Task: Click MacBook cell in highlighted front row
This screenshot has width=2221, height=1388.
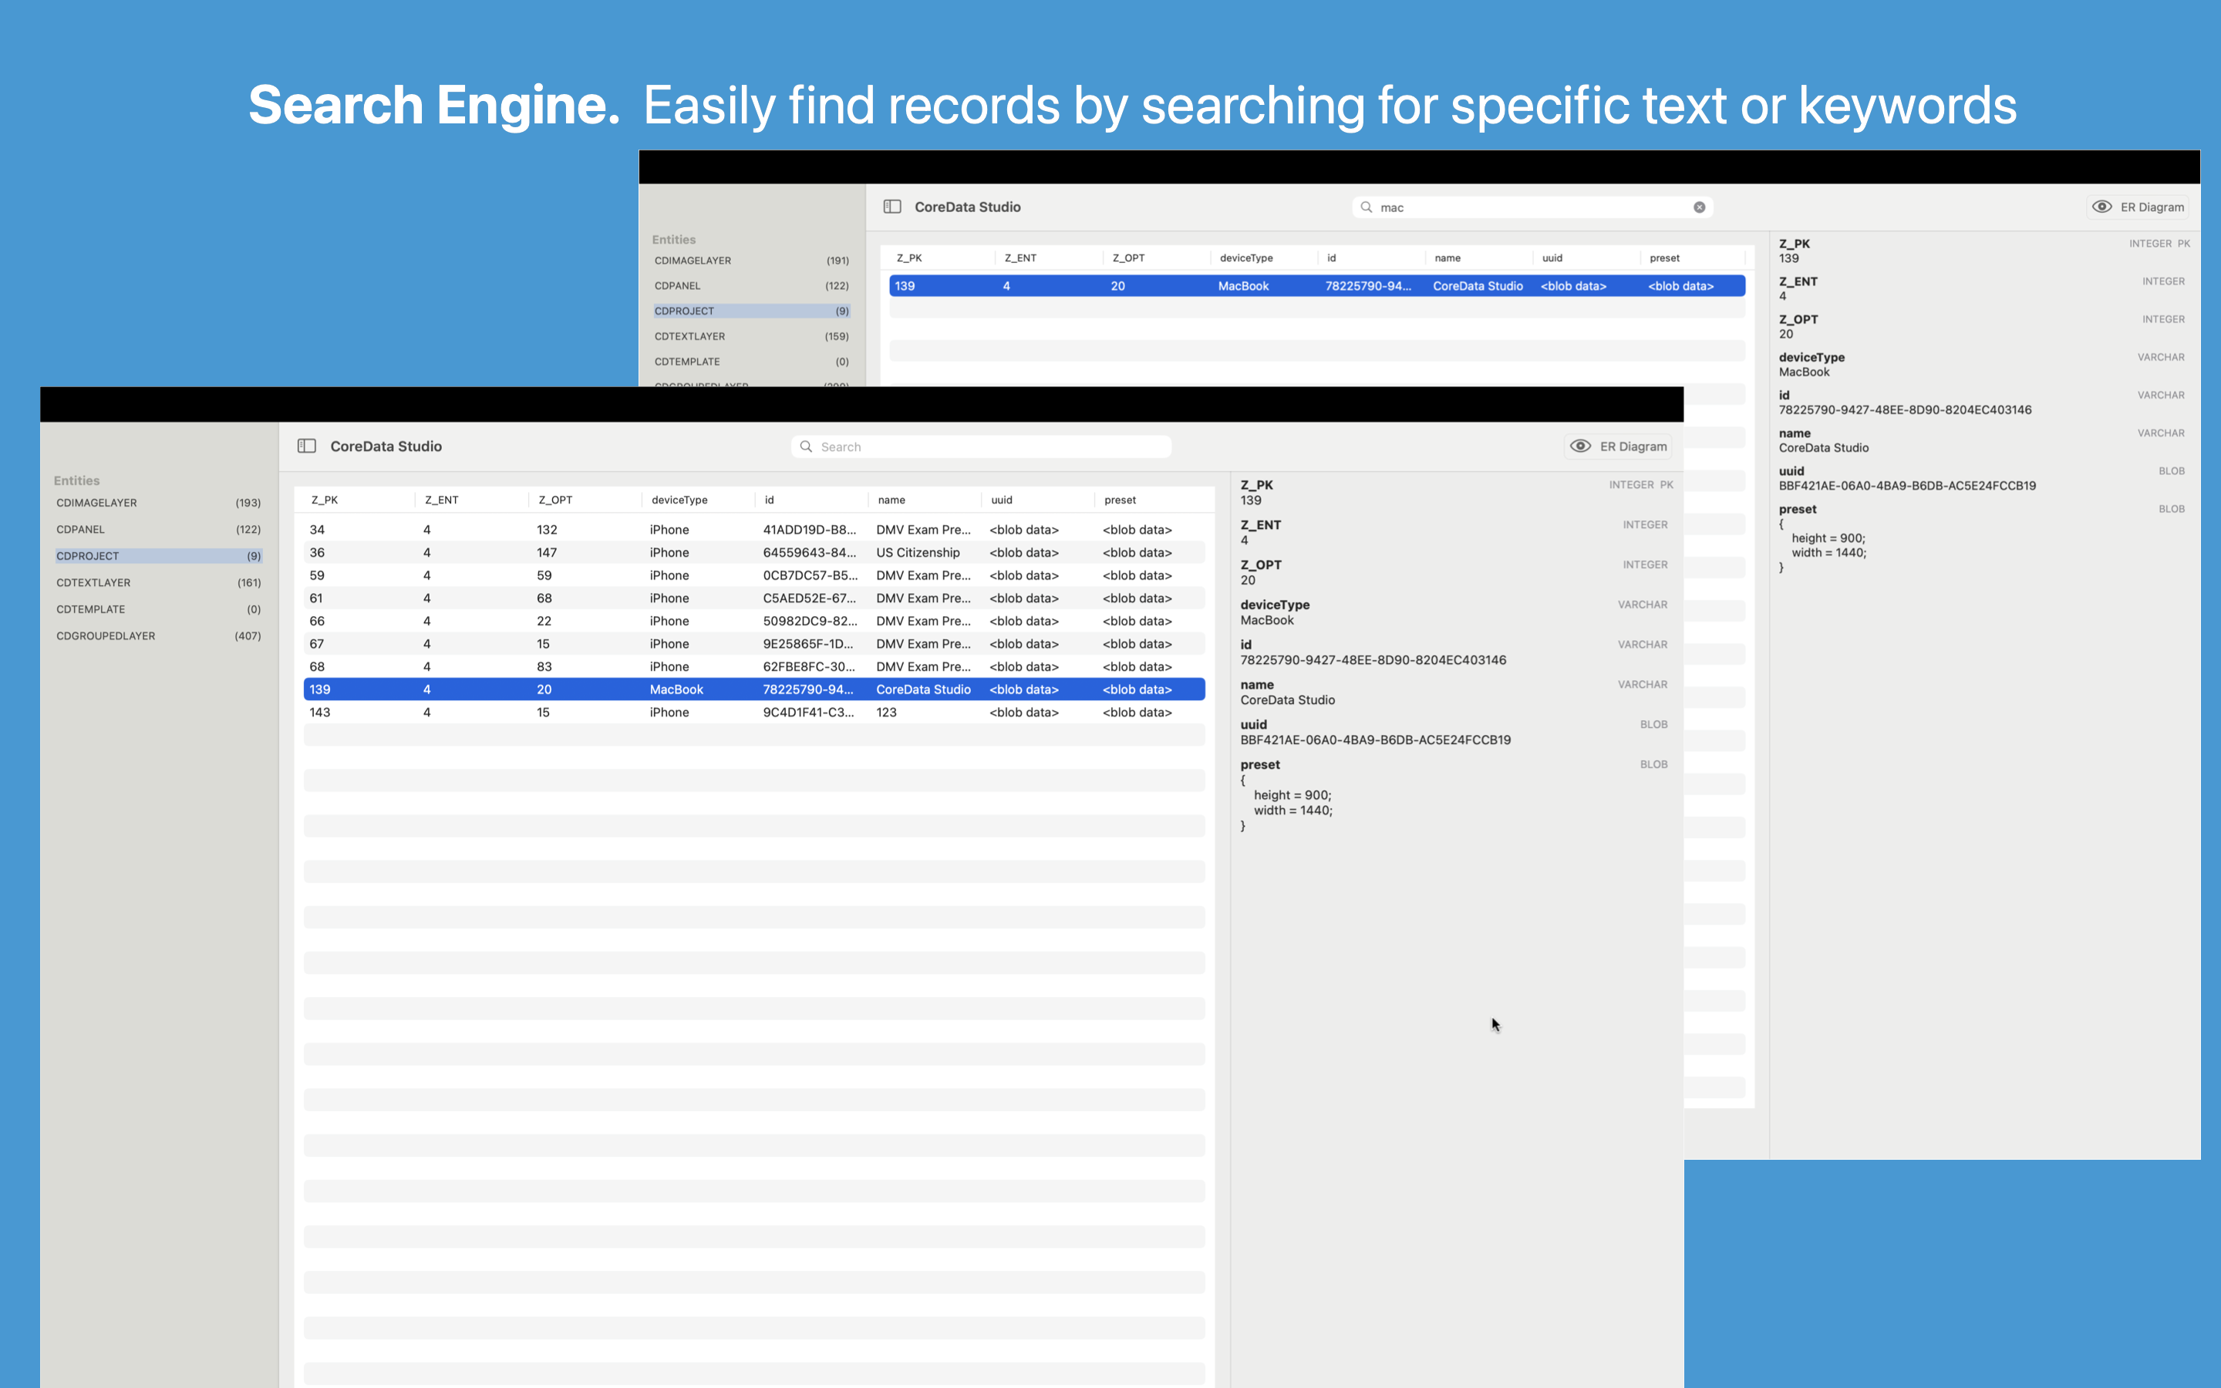Action: coord(676,689)
